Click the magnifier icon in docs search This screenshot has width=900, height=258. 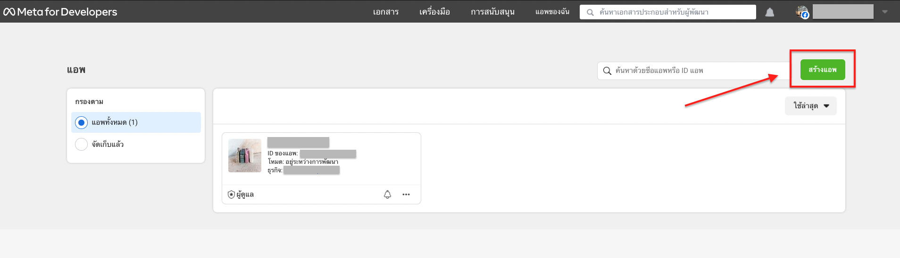pos(590,13)
